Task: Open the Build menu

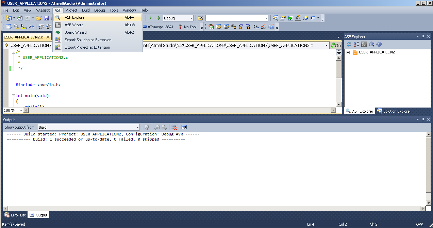Action: pyautogui.click(x=86, y=10)
